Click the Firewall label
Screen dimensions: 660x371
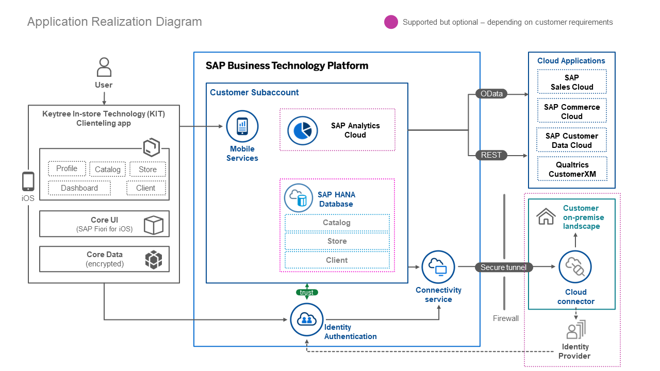click(506, 318)
